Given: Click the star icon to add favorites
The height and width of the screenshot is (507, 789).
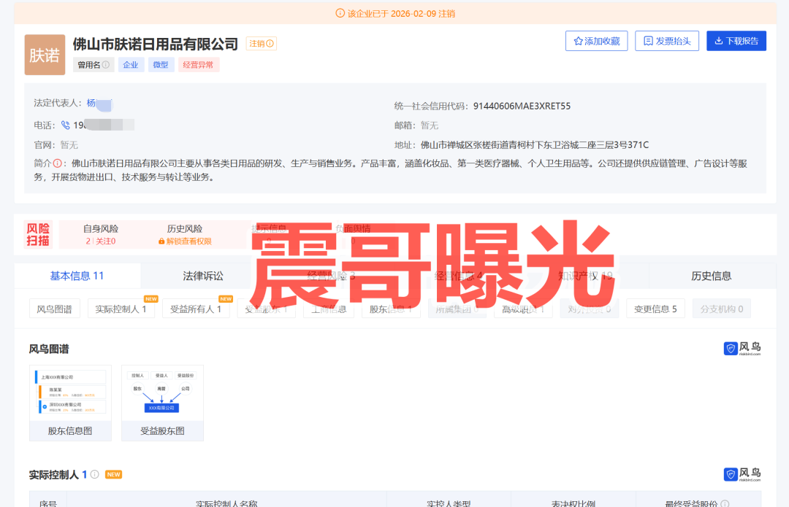Looking at the screenshot, I should tap(579, 41).
